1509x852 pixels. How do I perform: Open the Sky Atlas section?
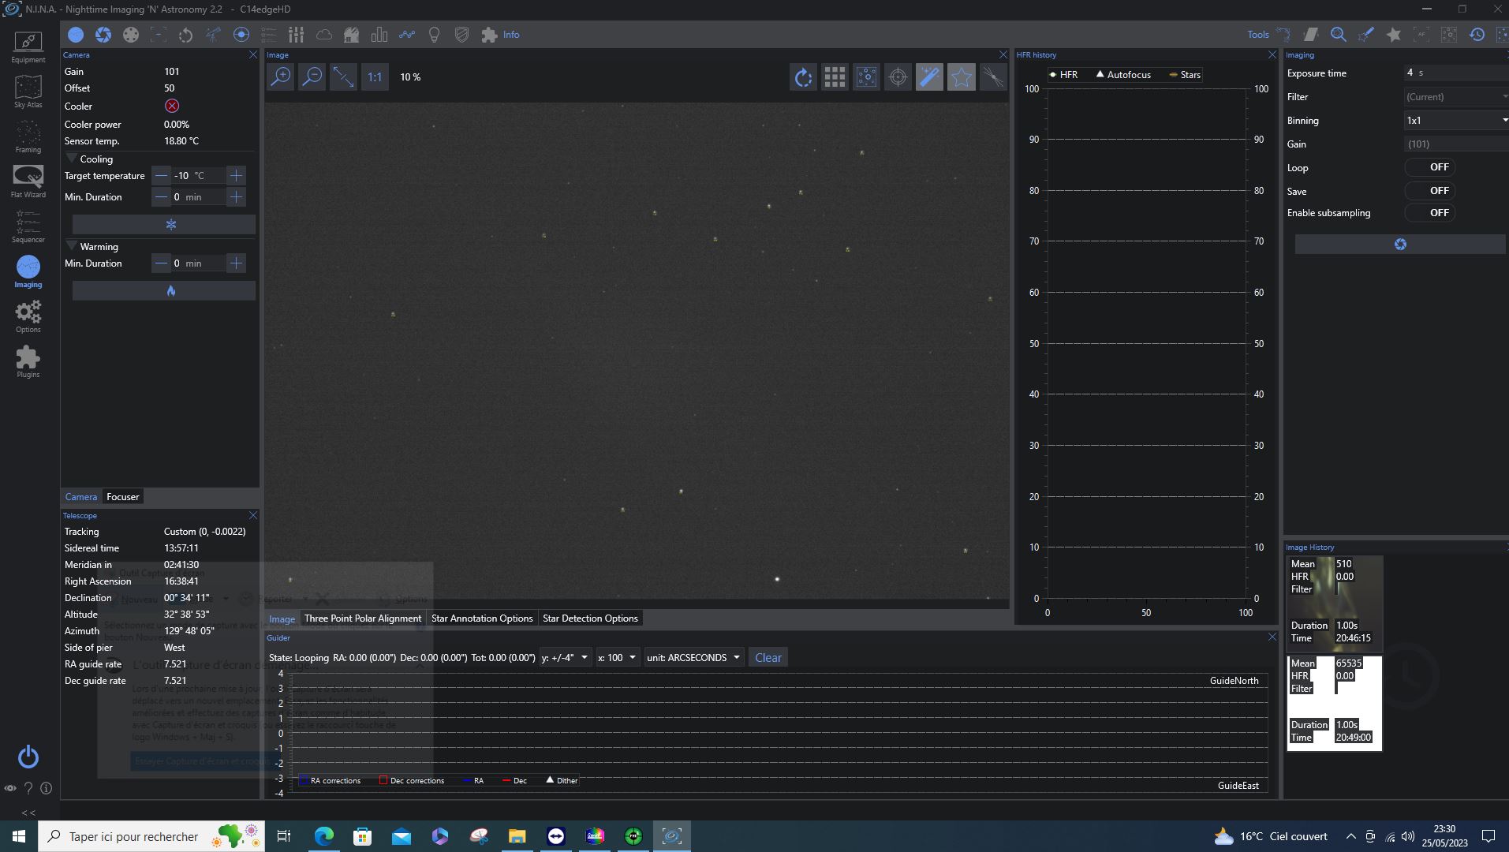tap(28, 92)
